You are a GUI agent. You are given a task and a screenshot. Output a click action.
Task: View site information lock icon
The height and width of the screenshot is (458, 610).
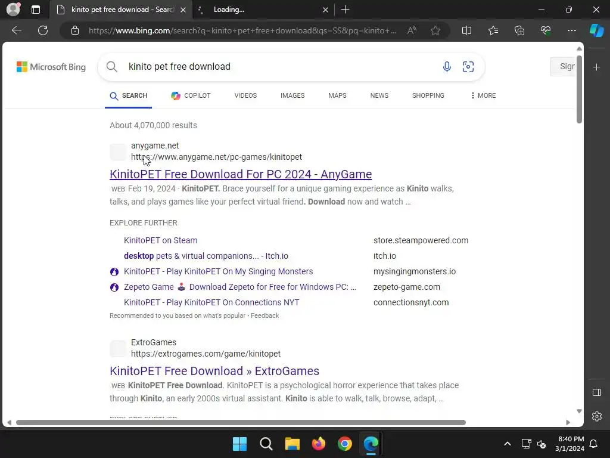(x=75, y=30)
